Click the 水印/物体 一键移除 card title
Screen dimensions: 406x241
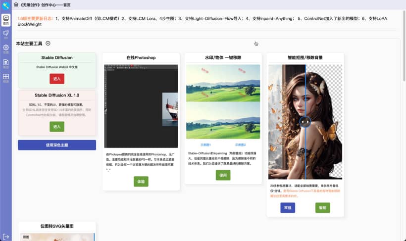point(223,57)
